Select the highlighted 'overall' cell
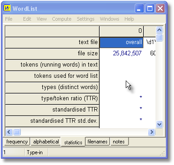Image resolution: width=174 pixels, height=165 pixels. point(121,43)
